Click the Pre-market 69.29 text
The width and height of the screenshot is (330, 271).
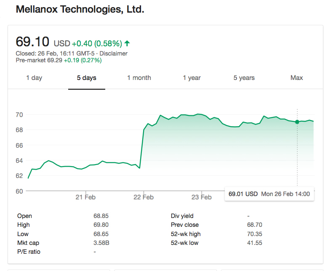[39, 60]
